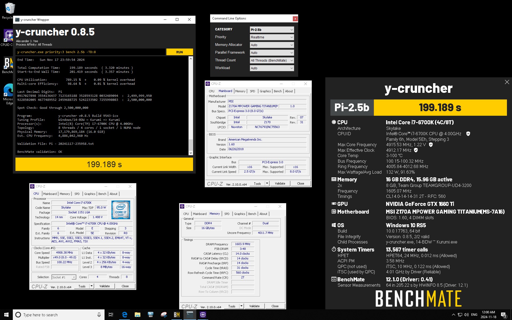Click Close button in CPU-Z Memory window
This screenshot has width=512, height=320.
[275, 306]
